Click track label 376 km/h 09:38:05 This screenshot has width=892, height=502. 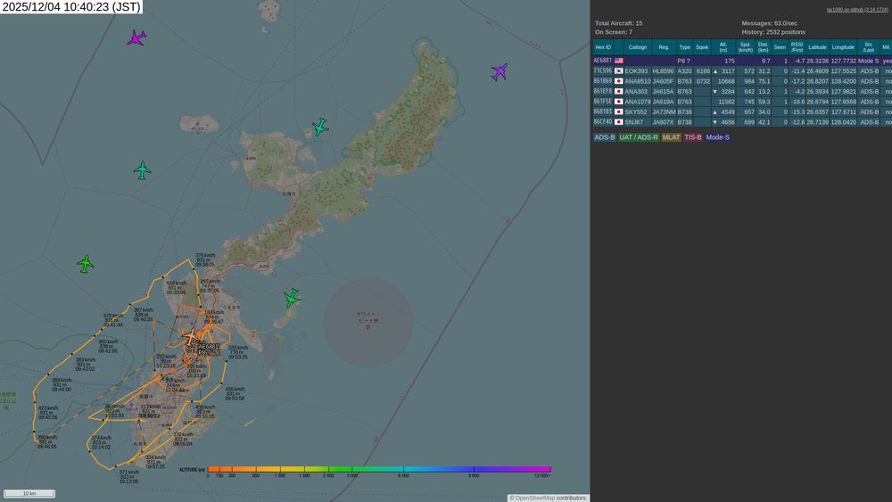pos(205,260)
